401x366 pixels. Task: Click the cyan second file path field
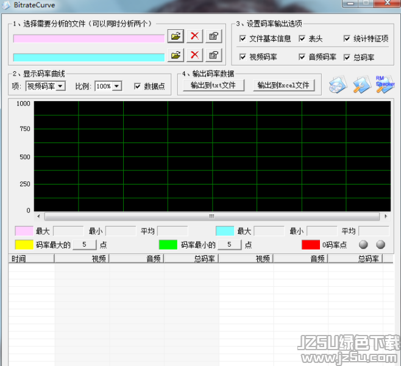[89, 57]
